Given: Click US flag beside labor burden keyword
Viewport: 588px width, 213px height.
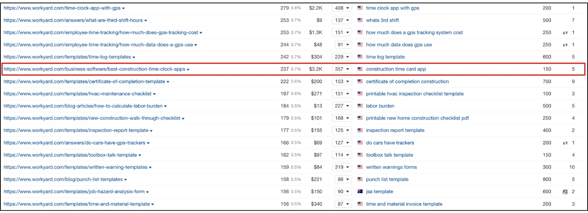Looking at the screenshot, I should [360, 105].
